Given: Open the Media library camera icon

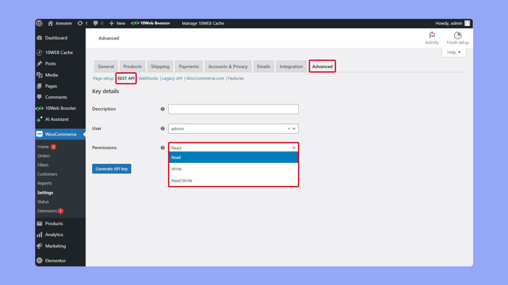Looking at the screenshot, I should tap(39, 75).
